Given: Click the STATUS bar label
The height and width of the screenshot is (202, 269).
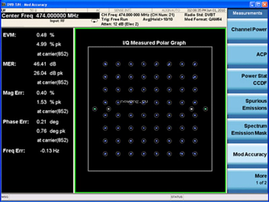Looking at the screenshot, I should click(177, 197).
